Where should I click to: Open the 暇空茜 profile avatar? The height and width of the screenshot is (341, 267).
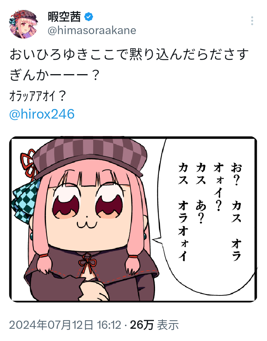click(x=24, y=24)
